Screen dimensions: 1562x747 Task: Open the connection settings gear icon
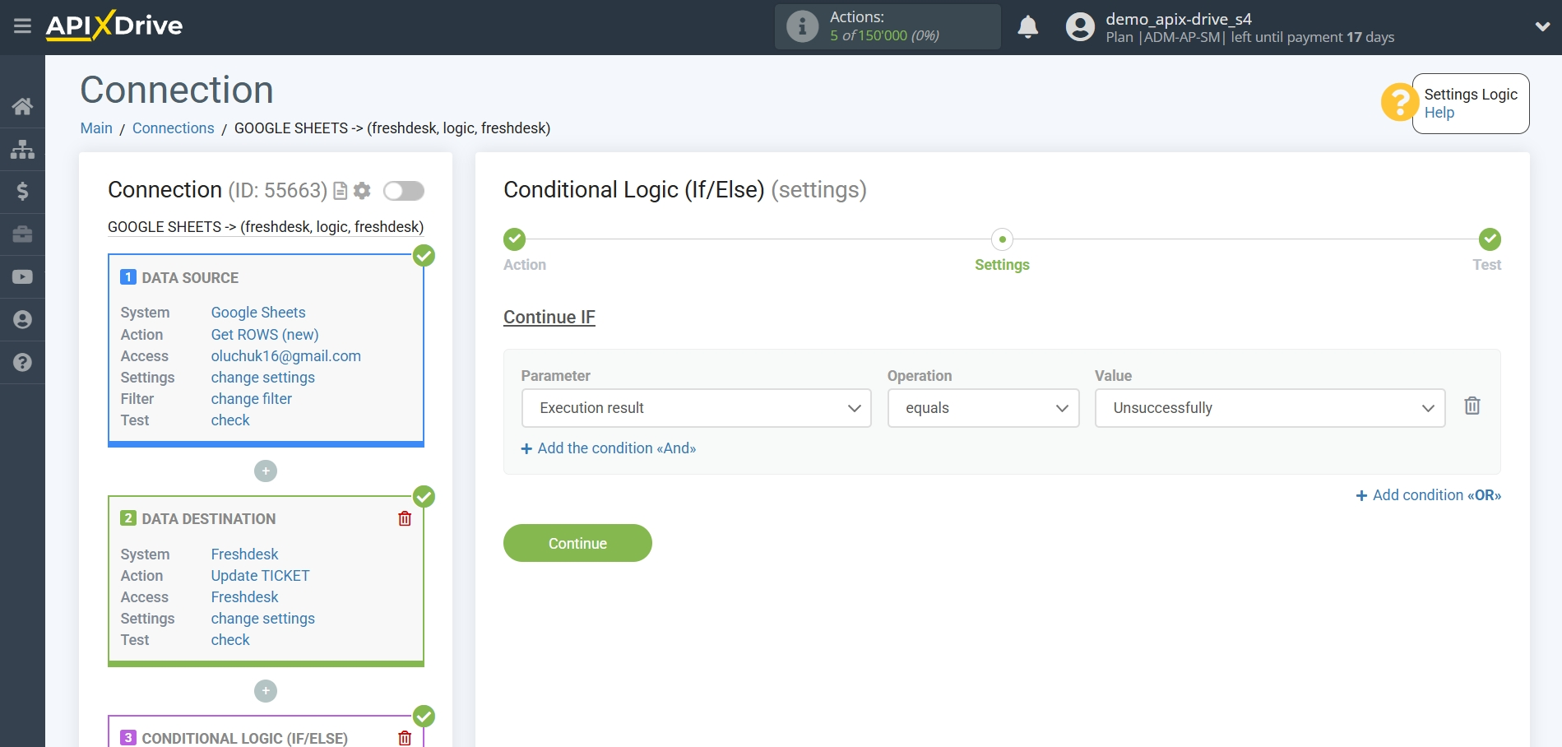[362, 191]
